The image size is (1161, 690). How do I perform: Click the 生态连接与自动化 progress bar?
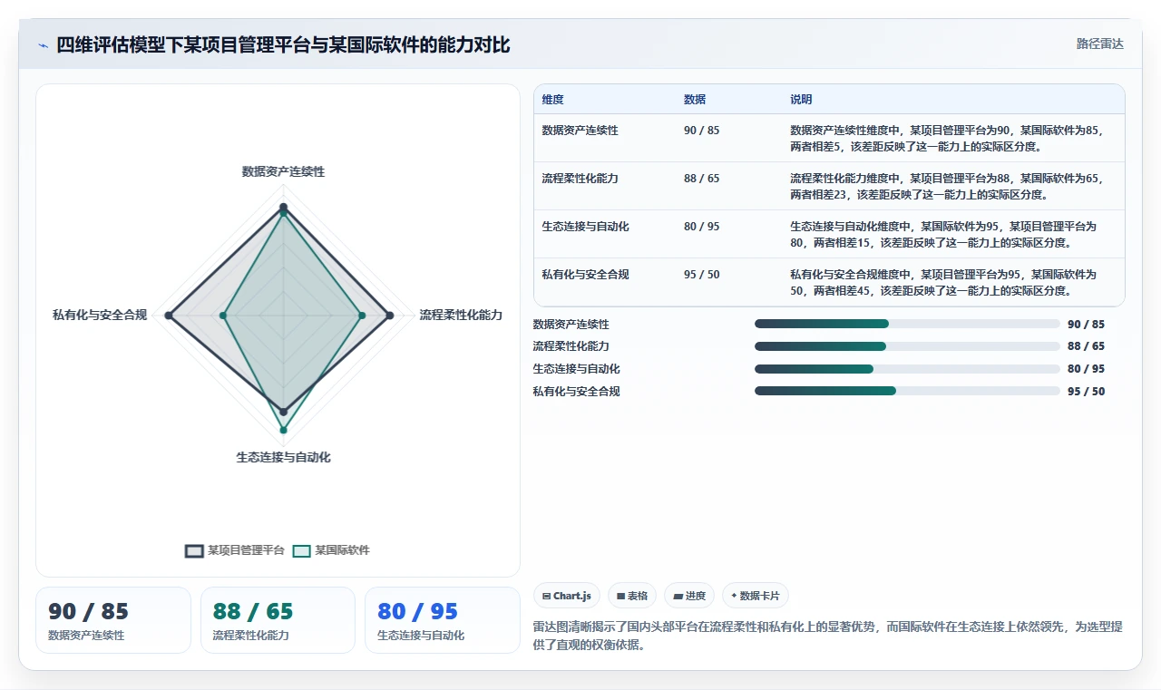(x=907, y=369)
